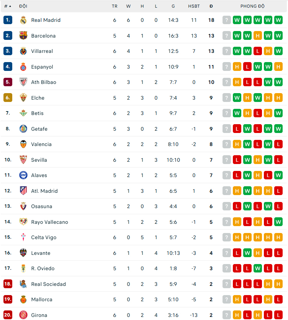Viewport: 288px width, 320px height.
Task: Click the Real Sociedad club crest
Action: coord(23,284)
